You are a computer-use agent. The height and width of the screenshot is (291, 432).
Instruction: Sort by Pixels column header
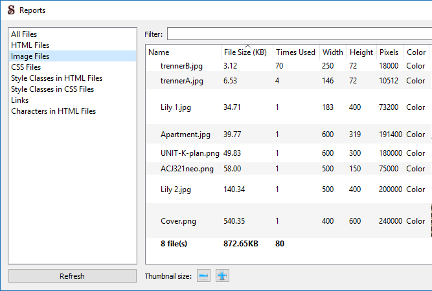point(389,52)
